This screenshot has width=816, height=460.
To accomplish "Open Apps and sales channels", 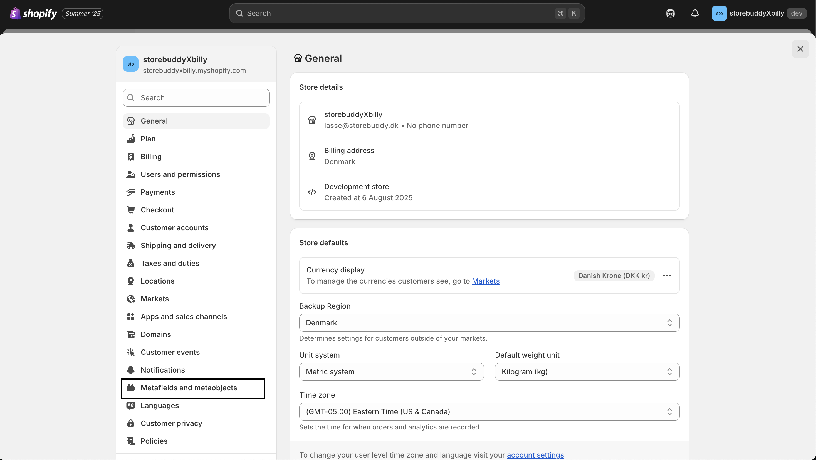I will coord(196,317).
